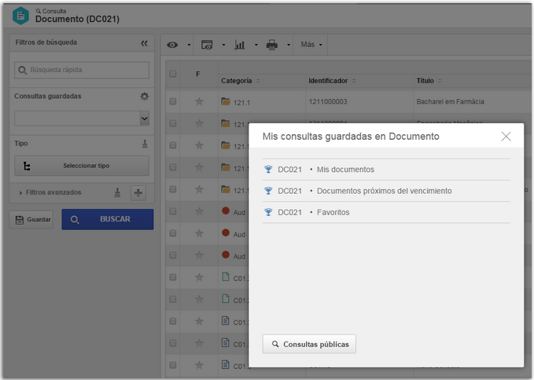Image resolution: width=534 pixels, height=380 pixels.
Task: Check the third Aud row checkbox
Action: point(173,255)
